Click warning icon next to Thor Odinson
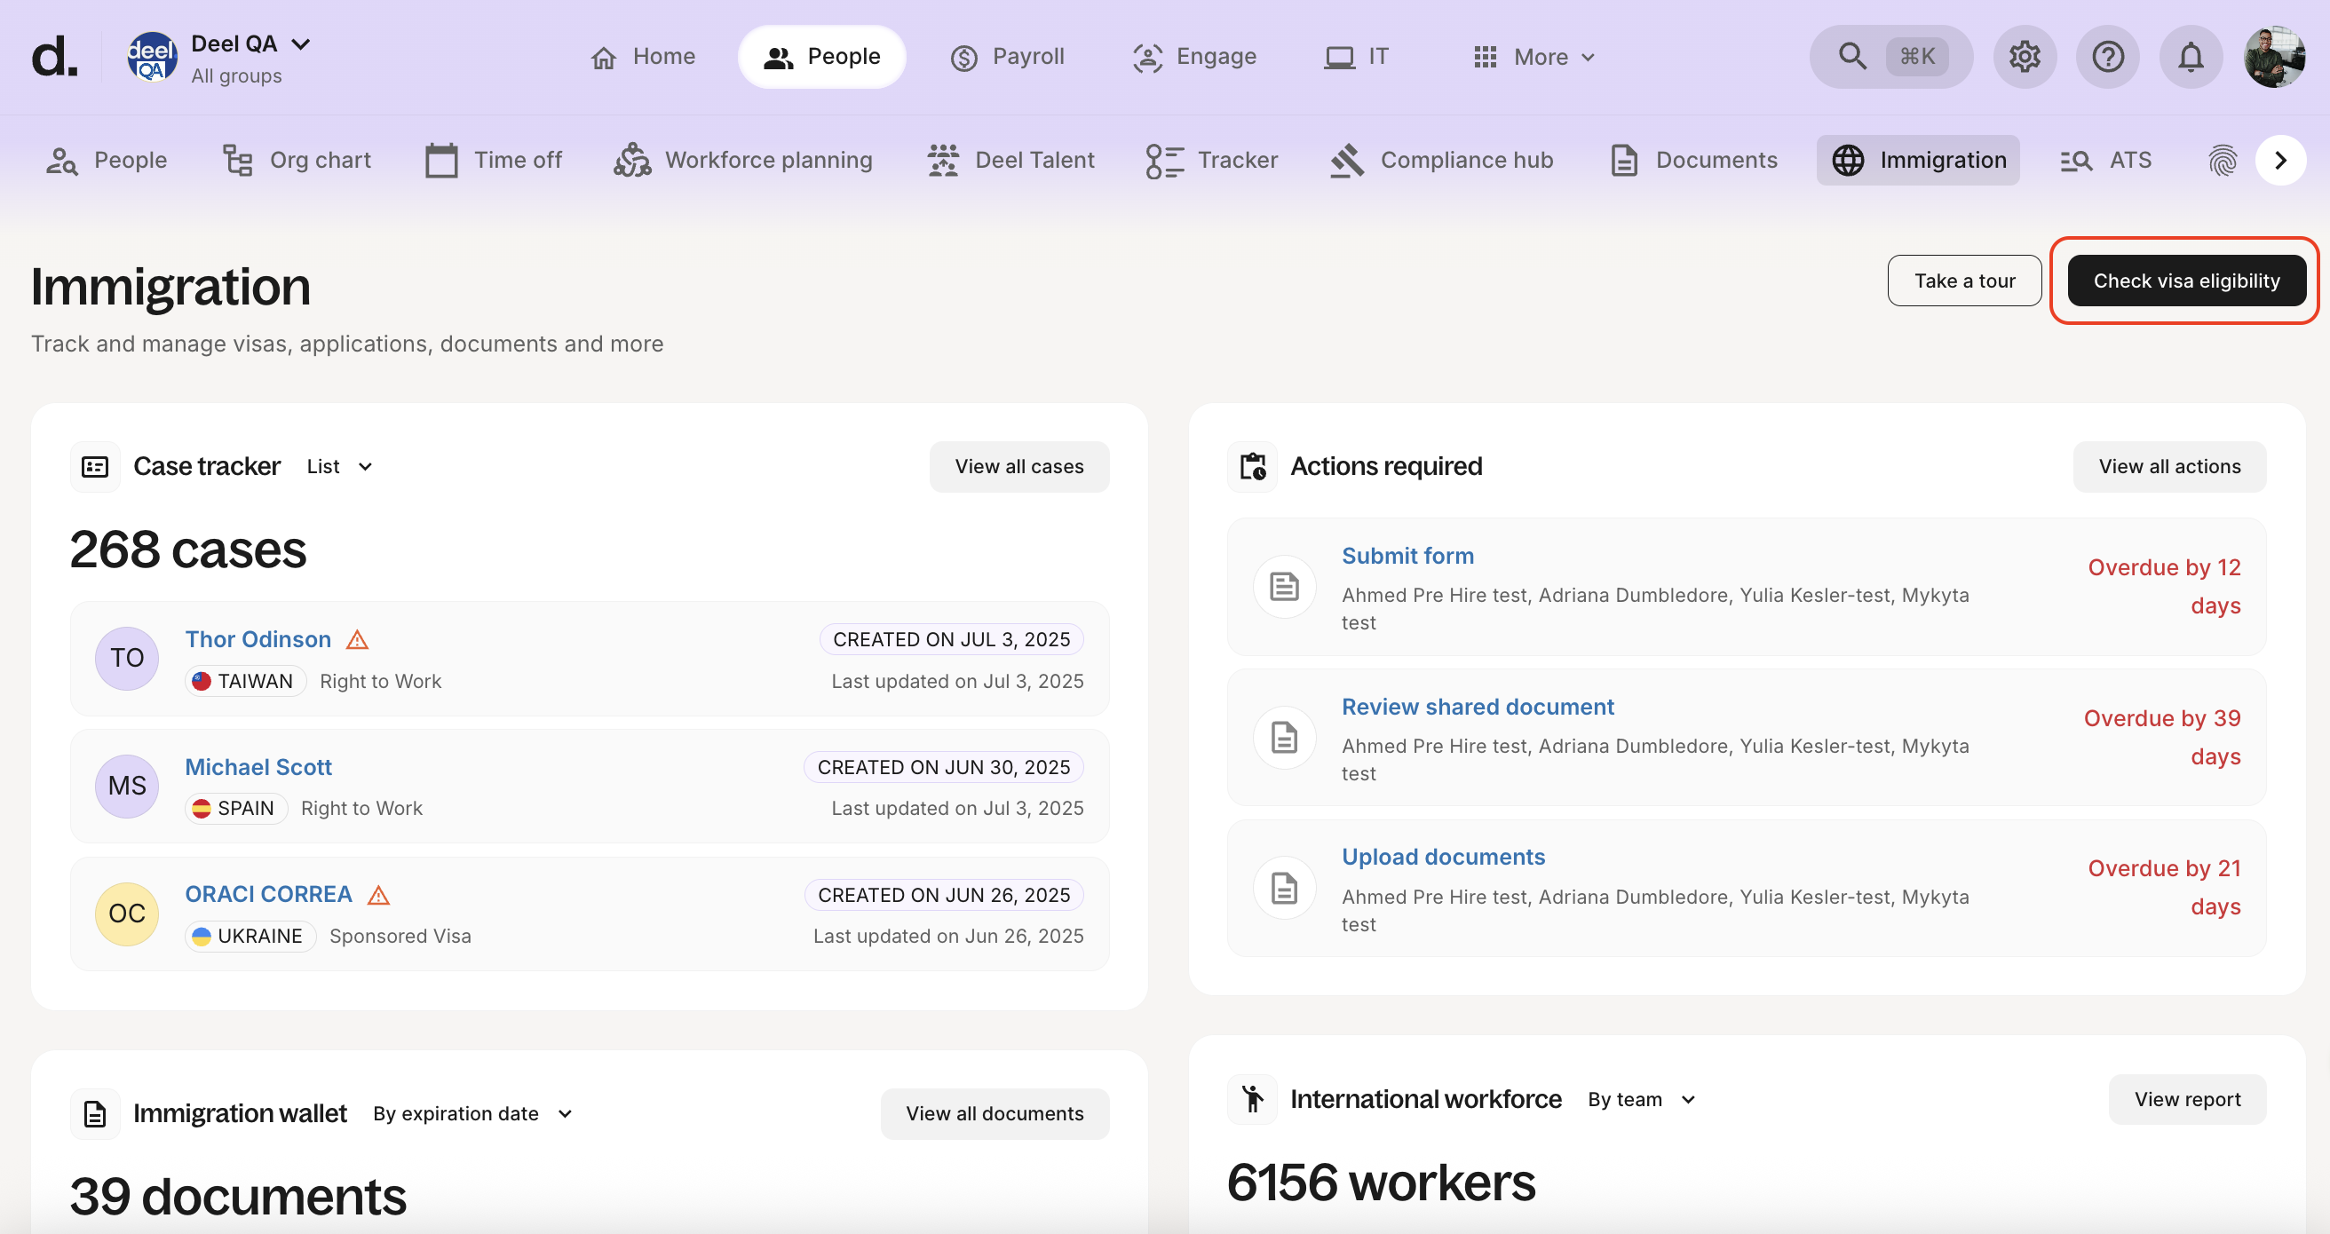 tap(357, 640)
